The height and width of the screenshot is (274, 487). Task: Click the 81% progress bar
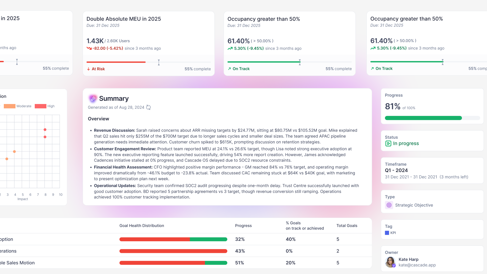432,118
